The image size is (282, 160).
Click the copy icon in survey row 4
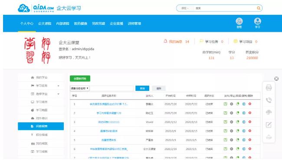[244, 131]
